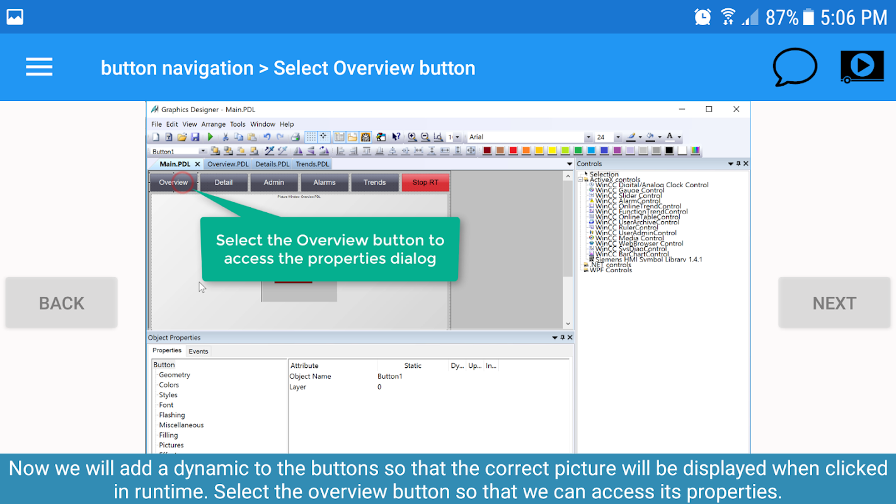This screenshot has height=504, width=896.
Task: Click the Cut scissors icon
Action: click(x=225, y=137)
